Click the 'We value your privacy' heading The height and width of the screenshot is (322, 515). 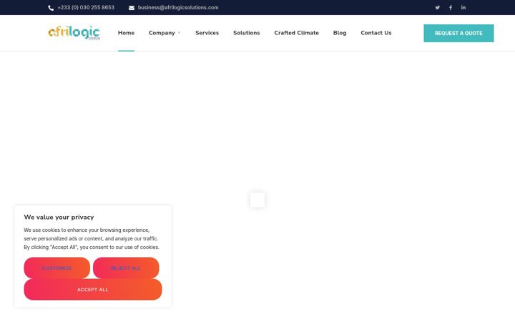pos(59,218)
